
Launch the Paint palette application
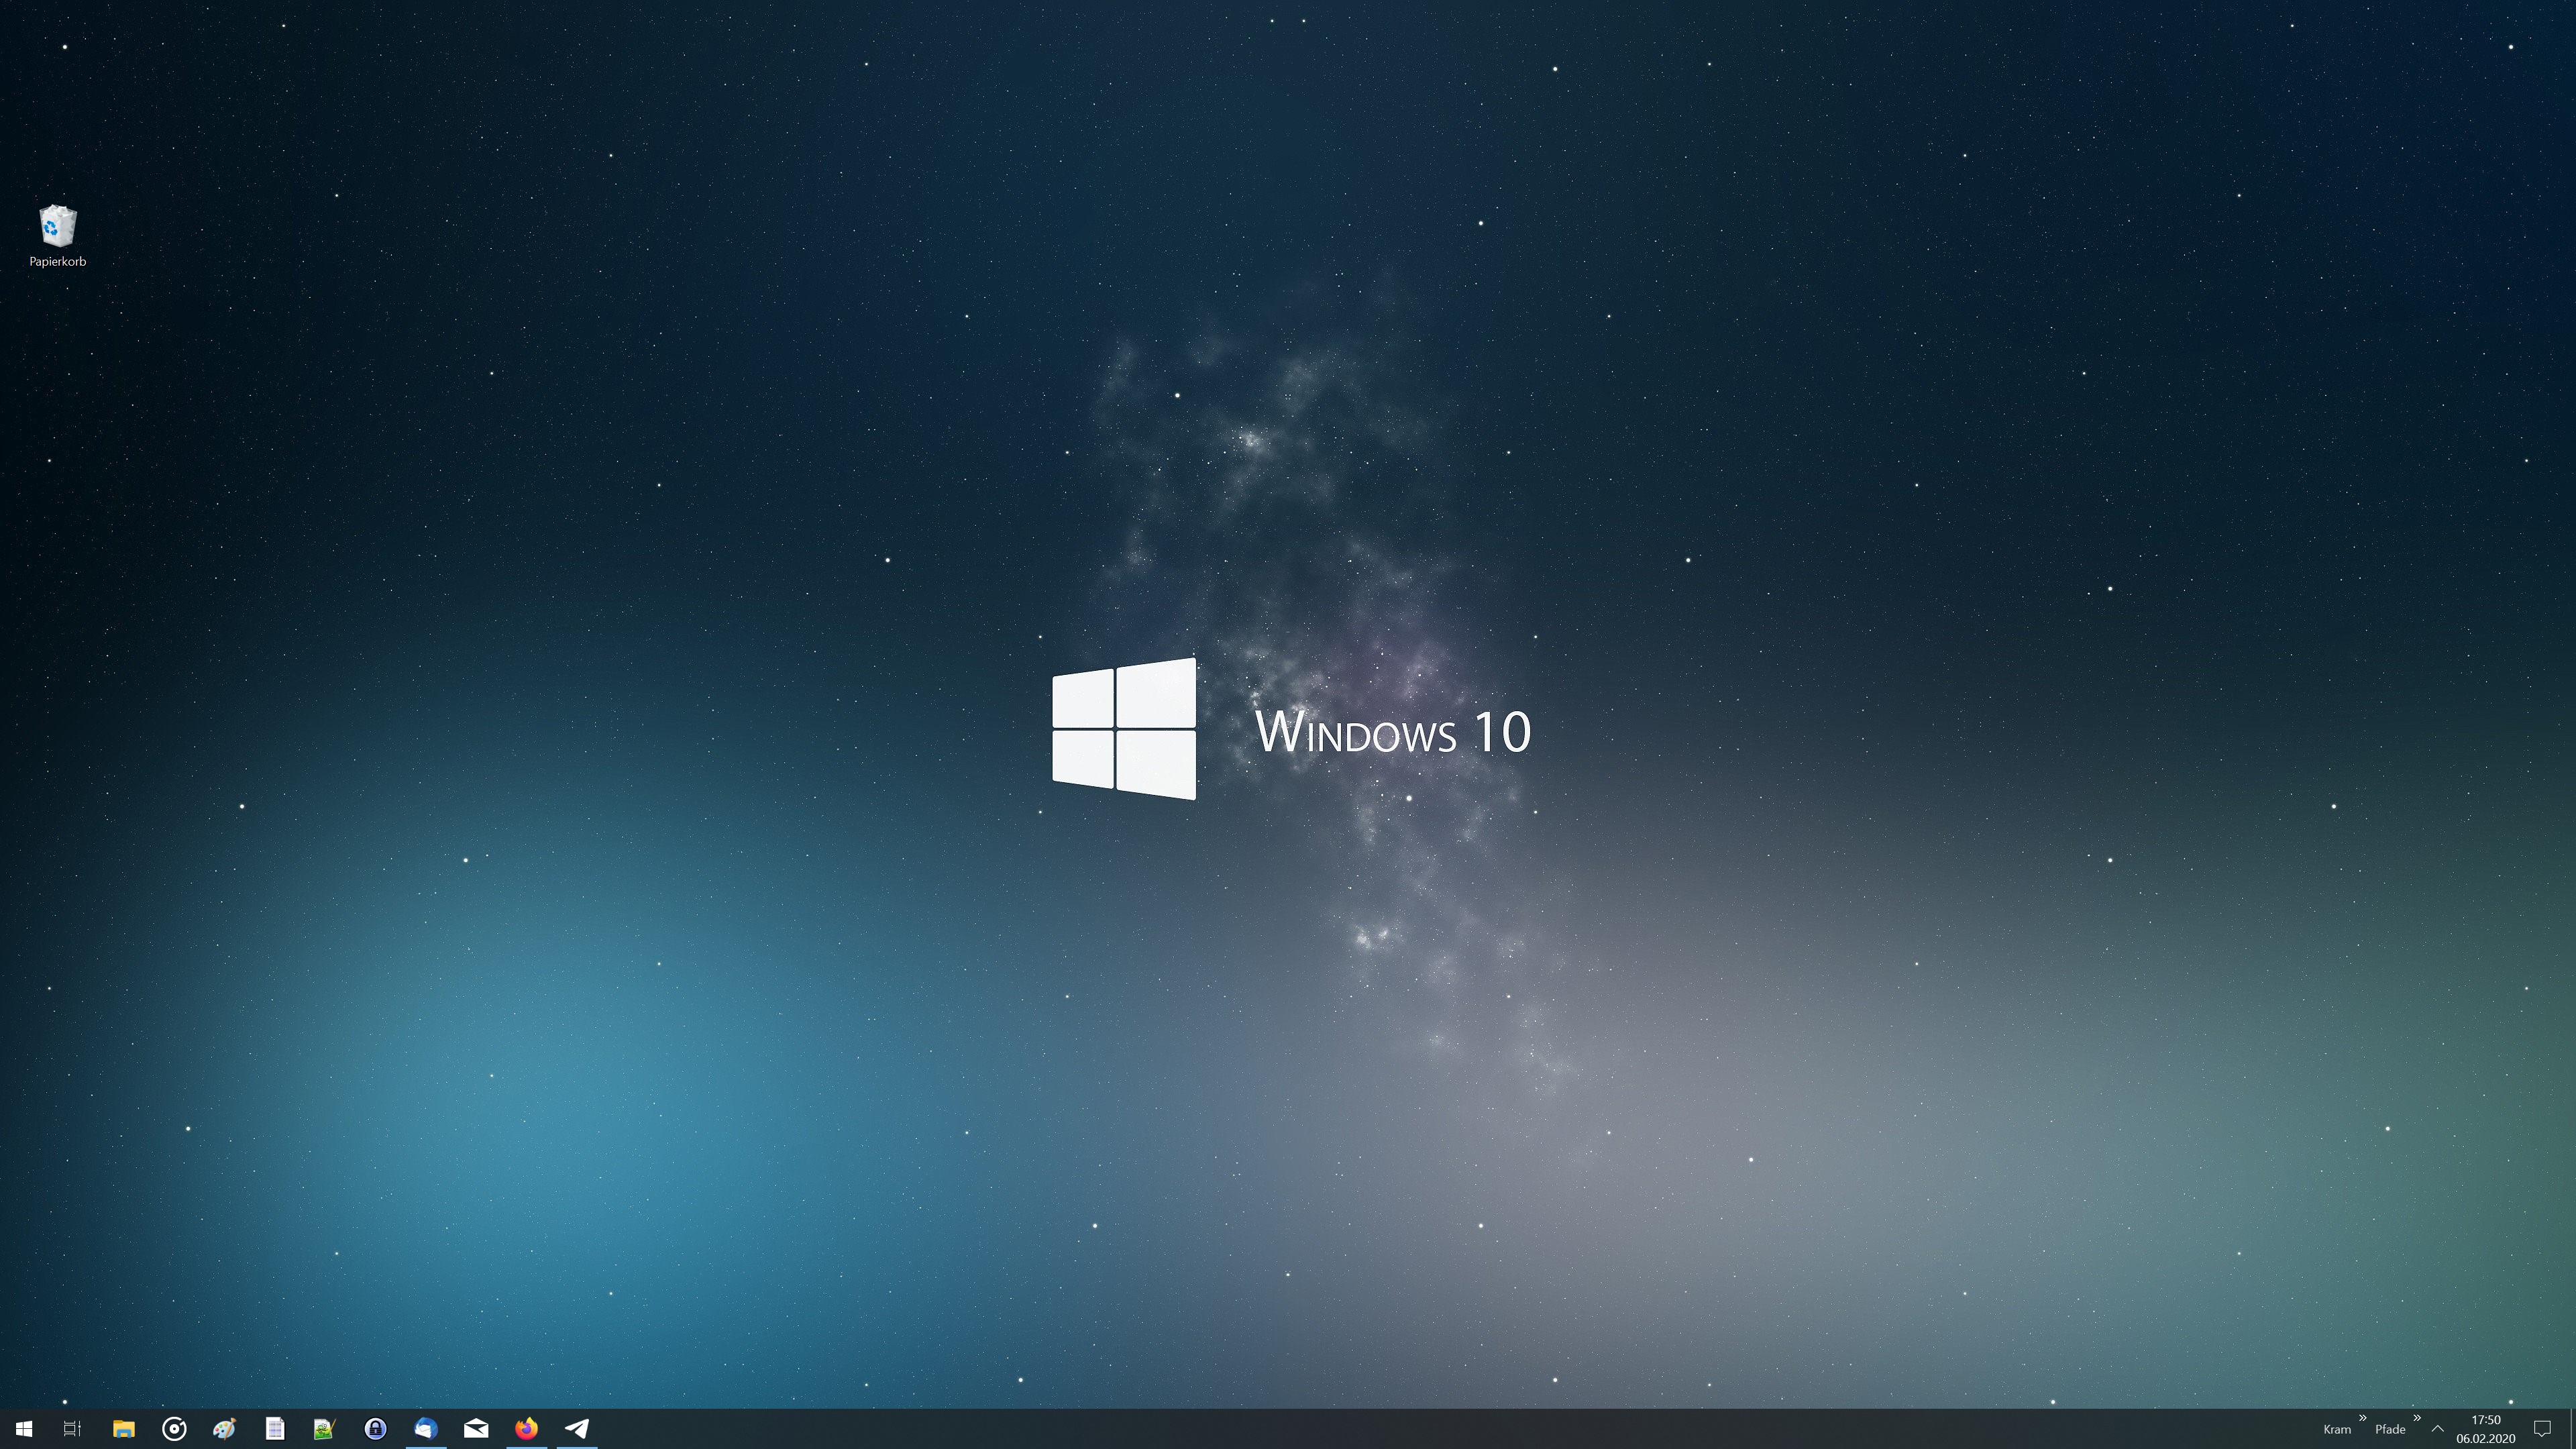click(224, 1428)
